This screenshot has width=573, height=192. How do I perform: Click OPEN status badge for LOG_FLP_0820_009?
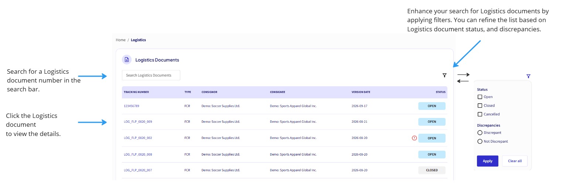click(x=432, y=122)
